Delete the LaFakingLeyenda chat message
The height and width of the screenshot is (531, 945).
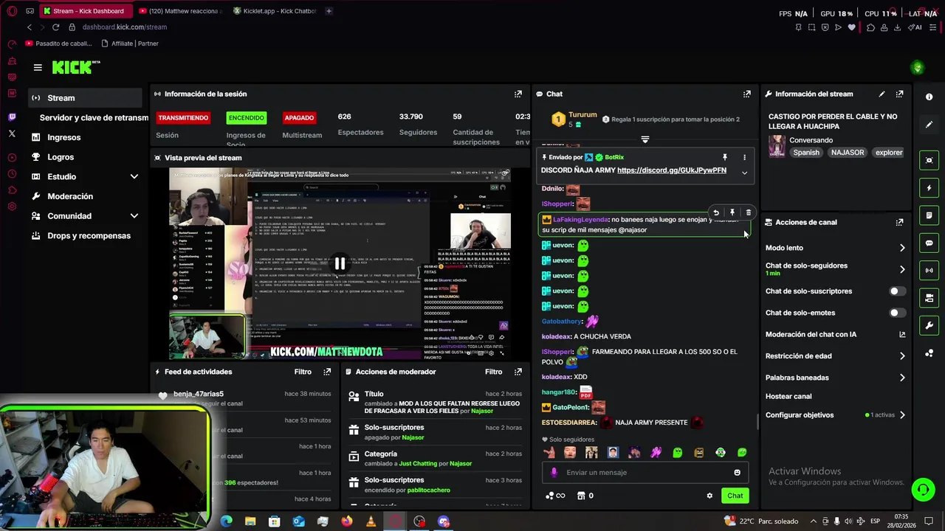pos(748,212)
